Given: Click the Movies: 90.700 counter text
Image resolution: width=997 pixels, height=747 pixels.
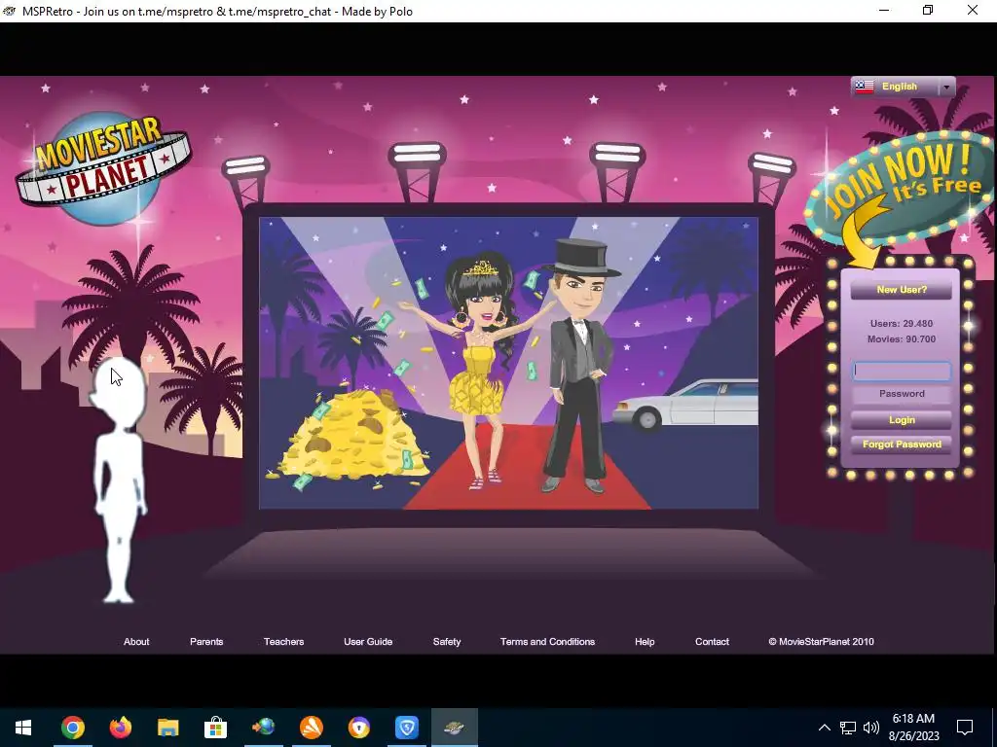Looking at the screenshot, I should (x=901, y=339).
